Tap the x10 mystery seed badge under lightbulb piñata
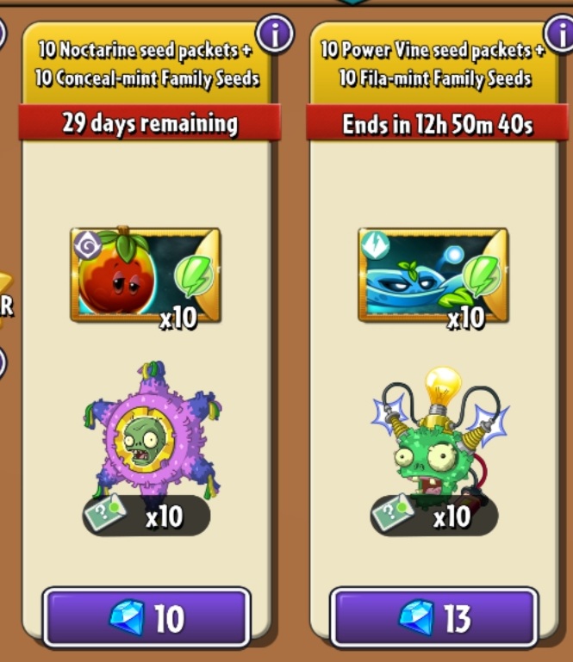This screenshot has width=573, height=662. click(434, 515)
